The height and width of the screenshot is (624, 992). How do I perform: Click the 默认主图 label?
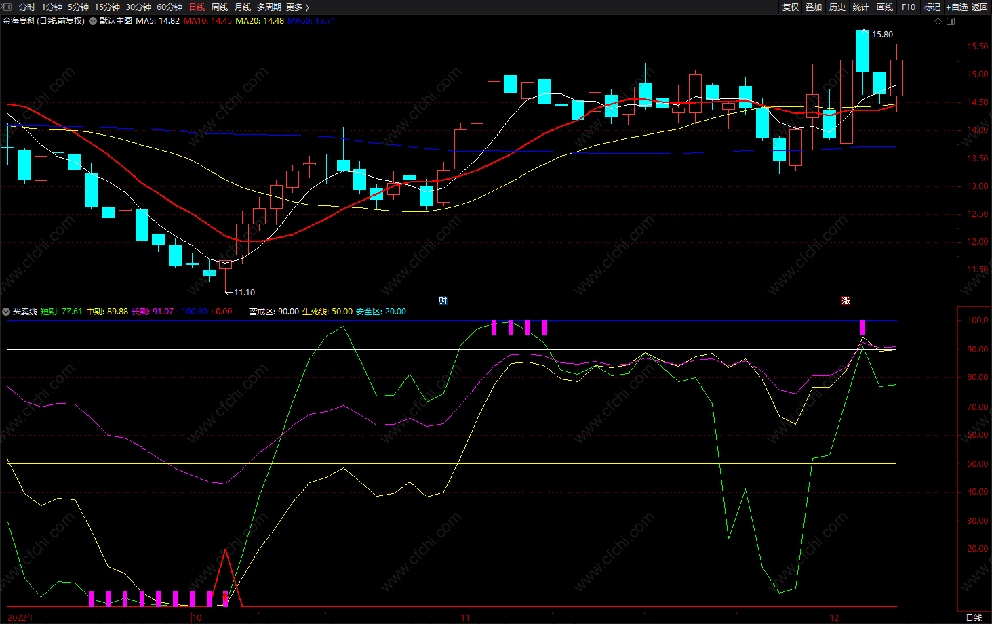(x=116, y=21)
